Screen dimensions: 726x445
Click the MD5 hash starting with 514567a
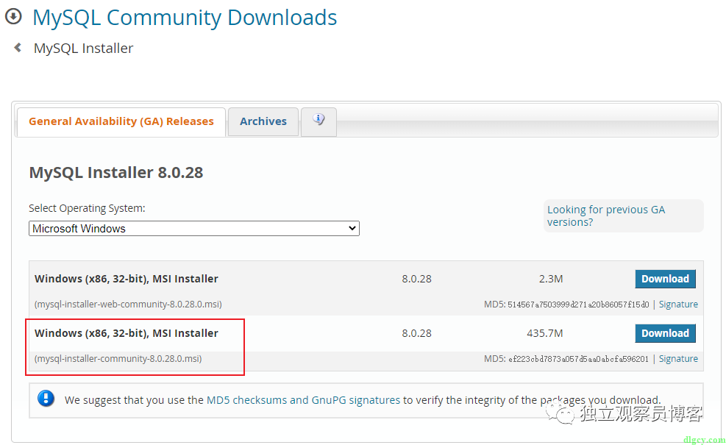578,305
